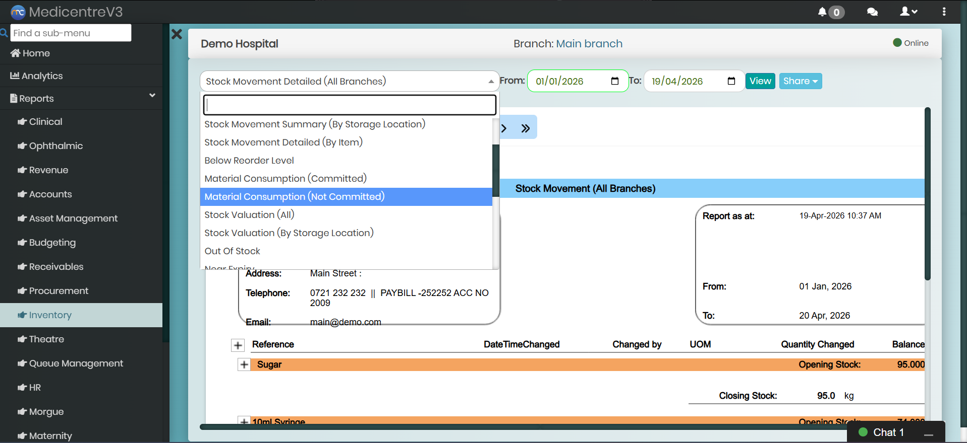Collapse the Reports sidebar section
This screenshot has height=443, width=967.
coord(152,96)
